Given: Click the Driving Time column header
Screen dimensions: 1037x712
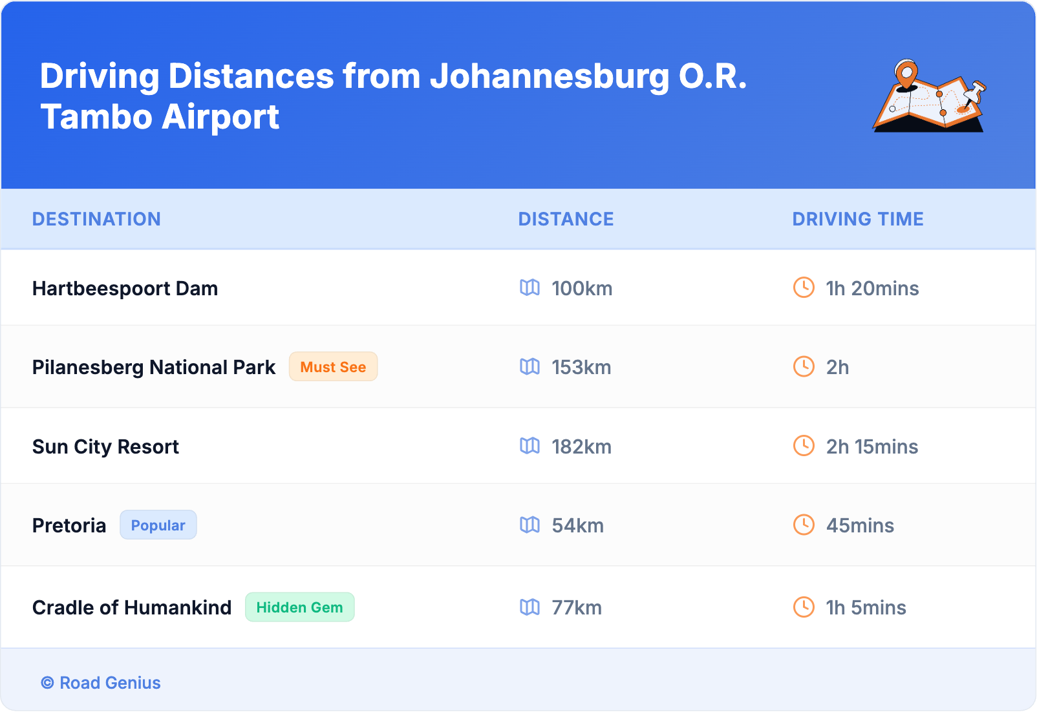Looking at the screenshot, I should [x=857, y=219].
